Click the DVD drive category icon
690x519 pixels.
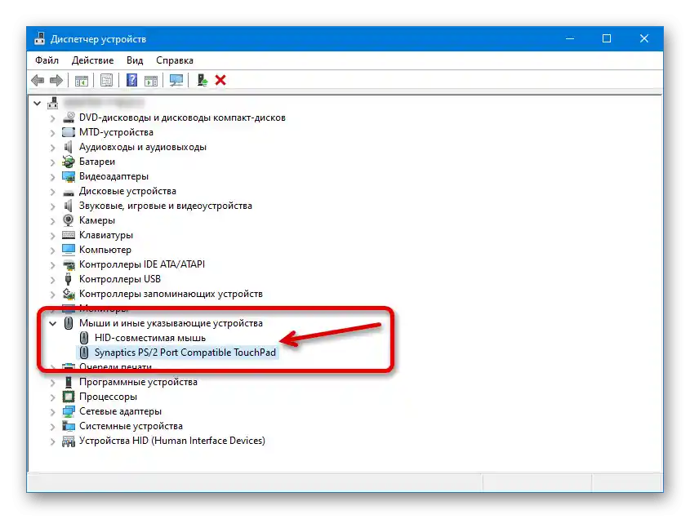(x=69, y=118)
